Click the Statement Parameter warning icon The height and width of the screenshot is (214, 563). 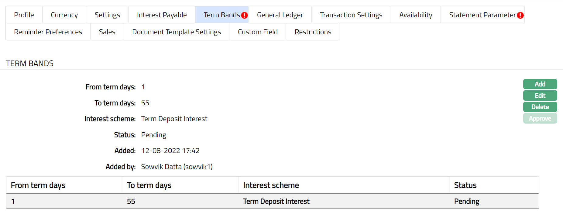click(x=520, y=15)
